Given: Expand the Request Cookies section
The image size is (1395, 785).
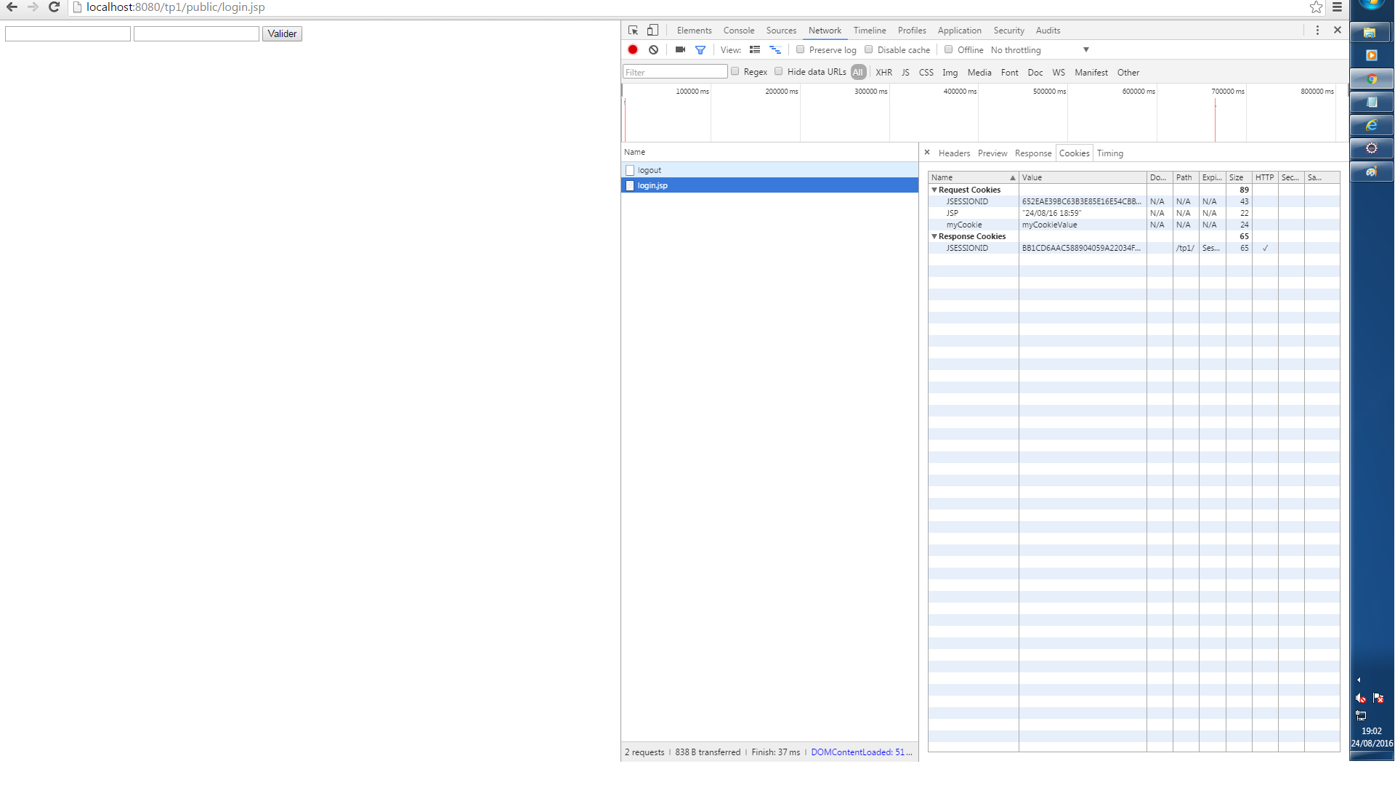Looking at the screenshot, I should pyautogui.click(x=935, y=189).
